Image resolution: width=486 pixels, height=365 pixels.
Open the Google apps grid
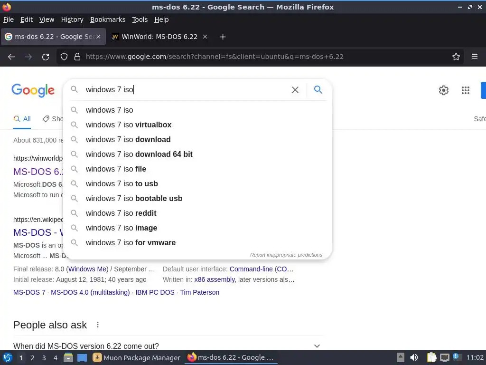coord(466,90)
